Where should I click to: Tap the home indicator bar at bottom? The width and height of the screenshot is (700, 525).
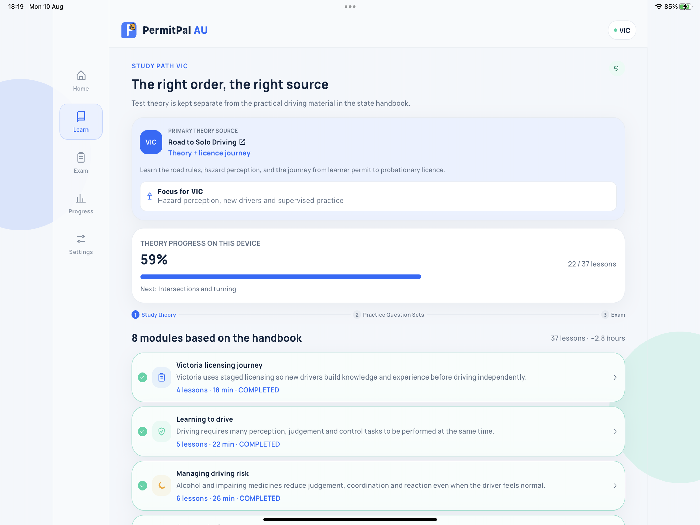pos(350,519)
